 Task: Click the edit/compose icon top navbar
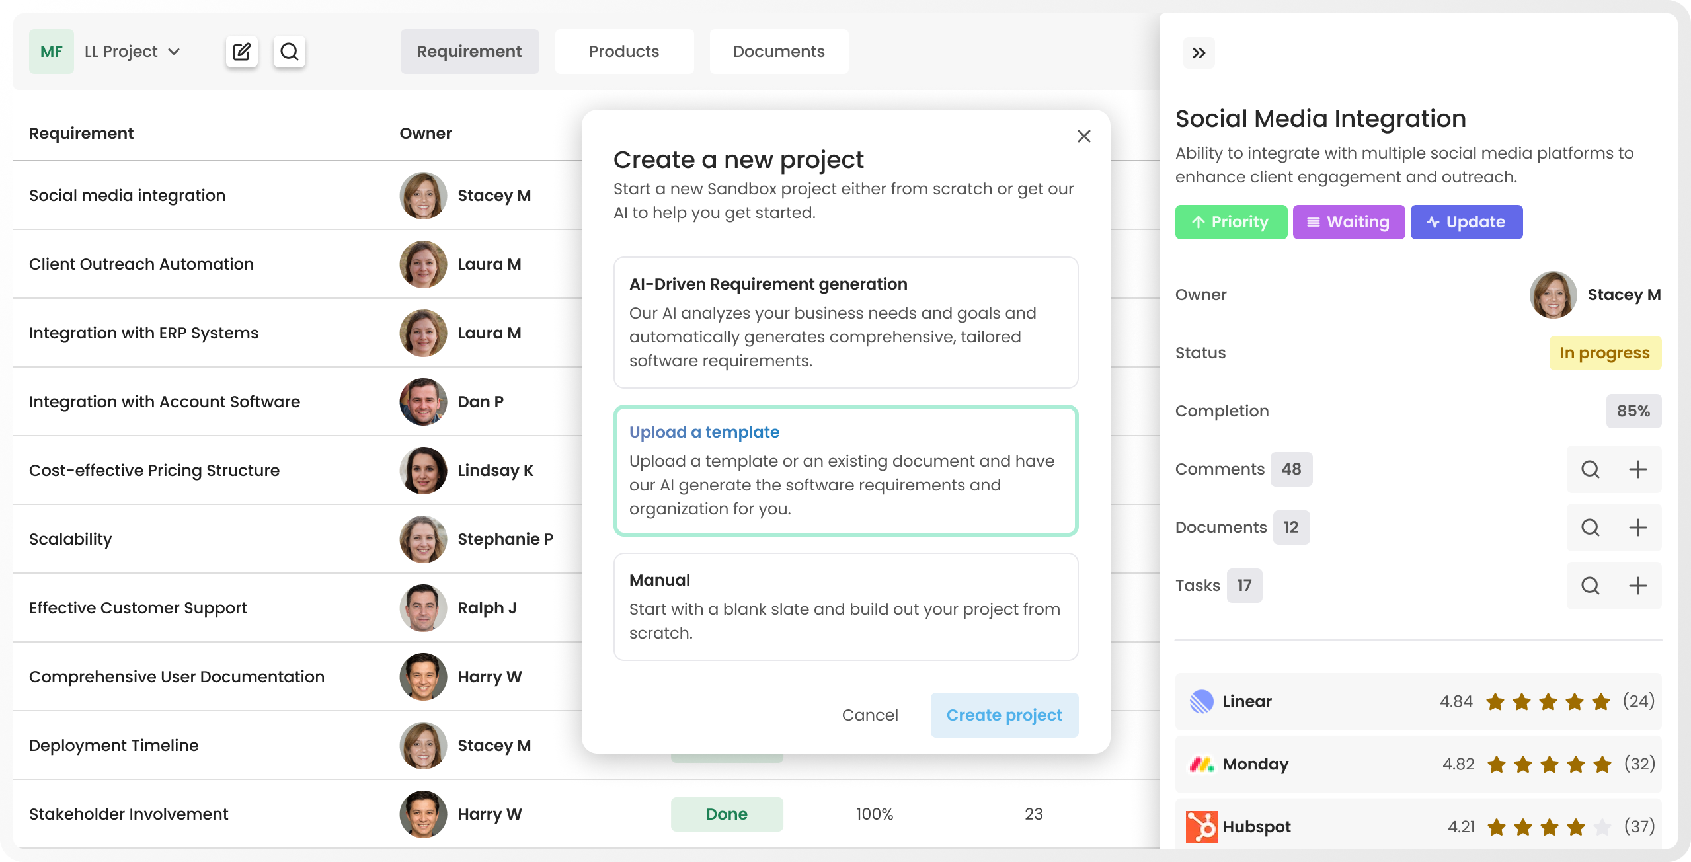243,51
